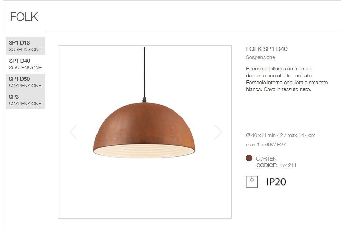
Task: Click the next image arrow
Action: point(218,132)
